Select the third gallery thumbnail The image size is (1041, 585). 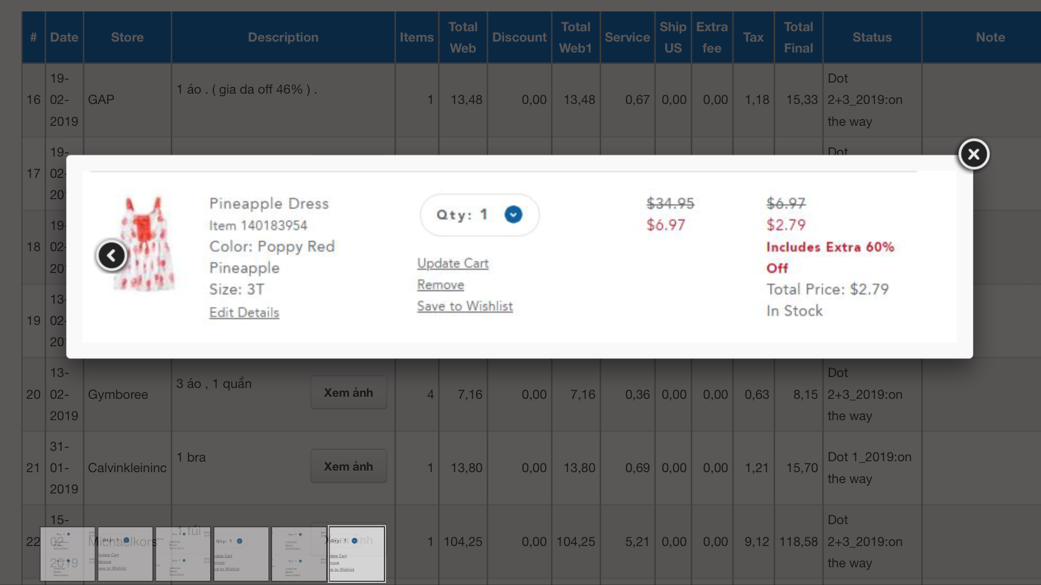pyautogui.click(x=183, y=554)
